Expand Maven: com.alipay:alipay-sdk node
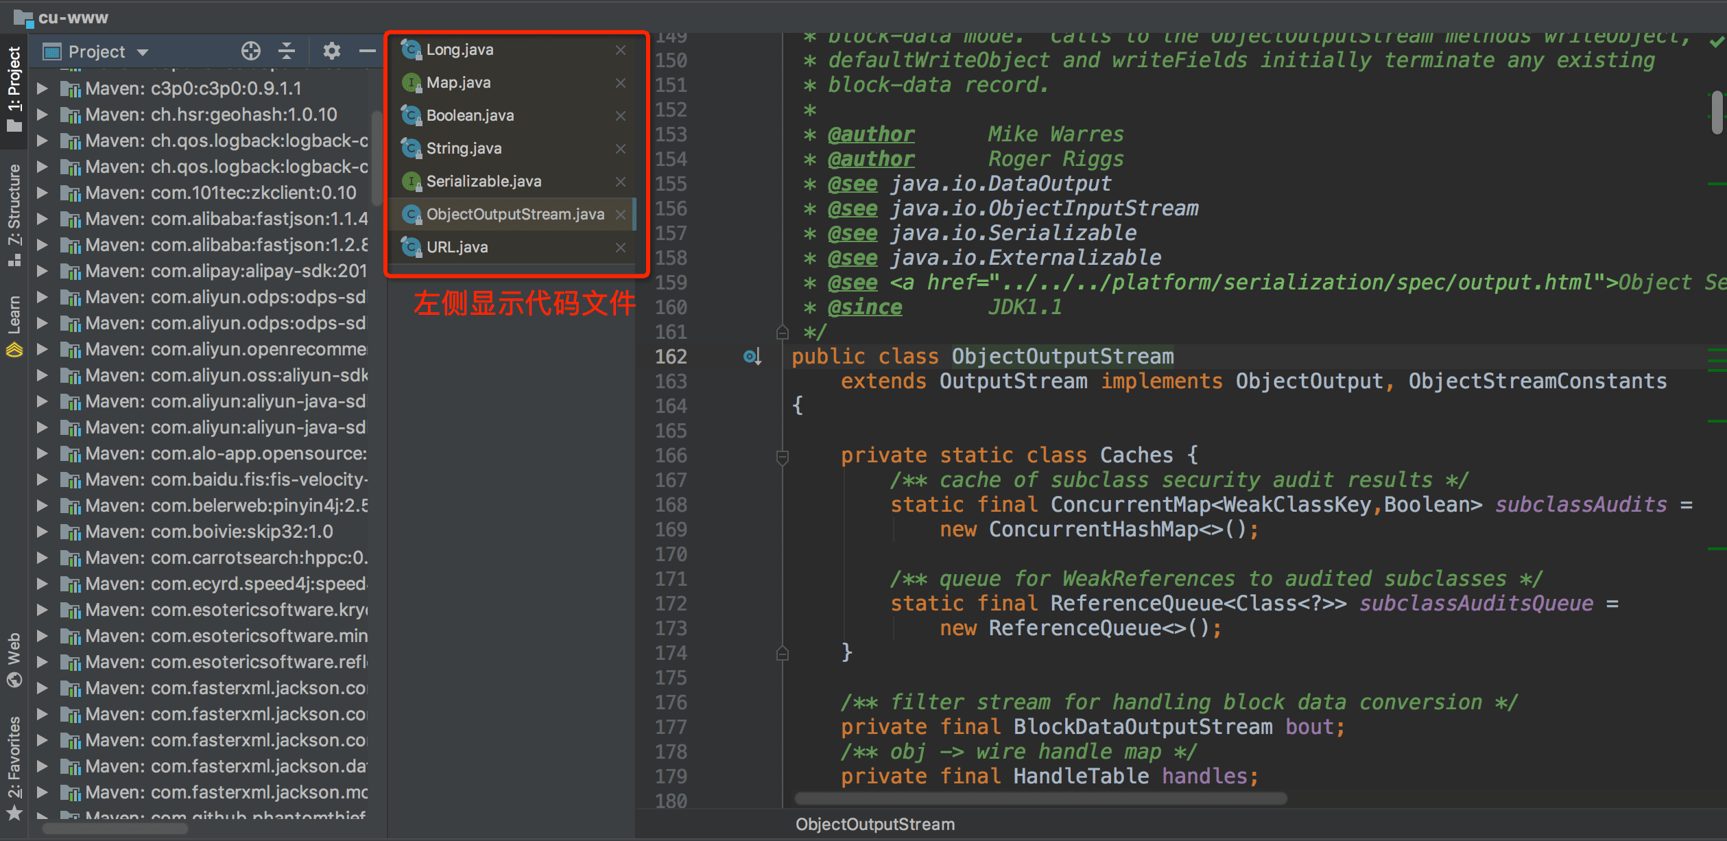The height and width of the screenshot is (841, 1727). pos(42,270)
